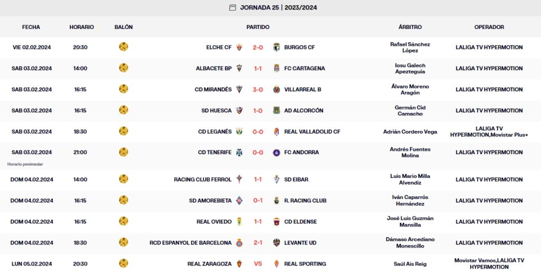Click the Villarreal B team crest
Viewport: 541px width, 275px height.
[x=276, y=90]
